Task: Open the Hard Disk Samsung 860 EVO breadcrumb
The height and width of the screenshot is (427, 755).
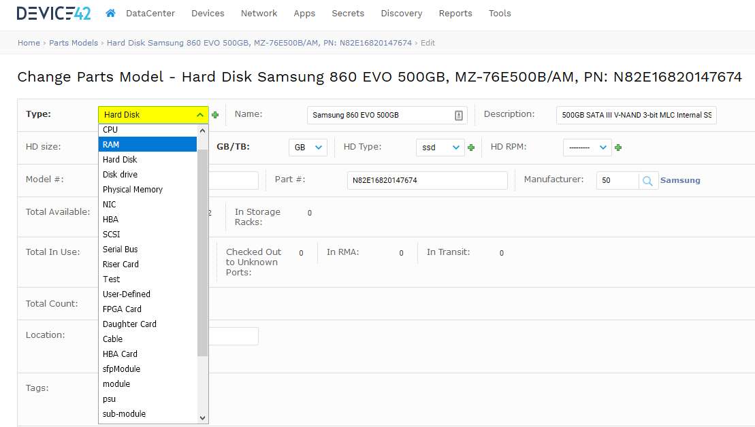Action: (x=259, y=43)
